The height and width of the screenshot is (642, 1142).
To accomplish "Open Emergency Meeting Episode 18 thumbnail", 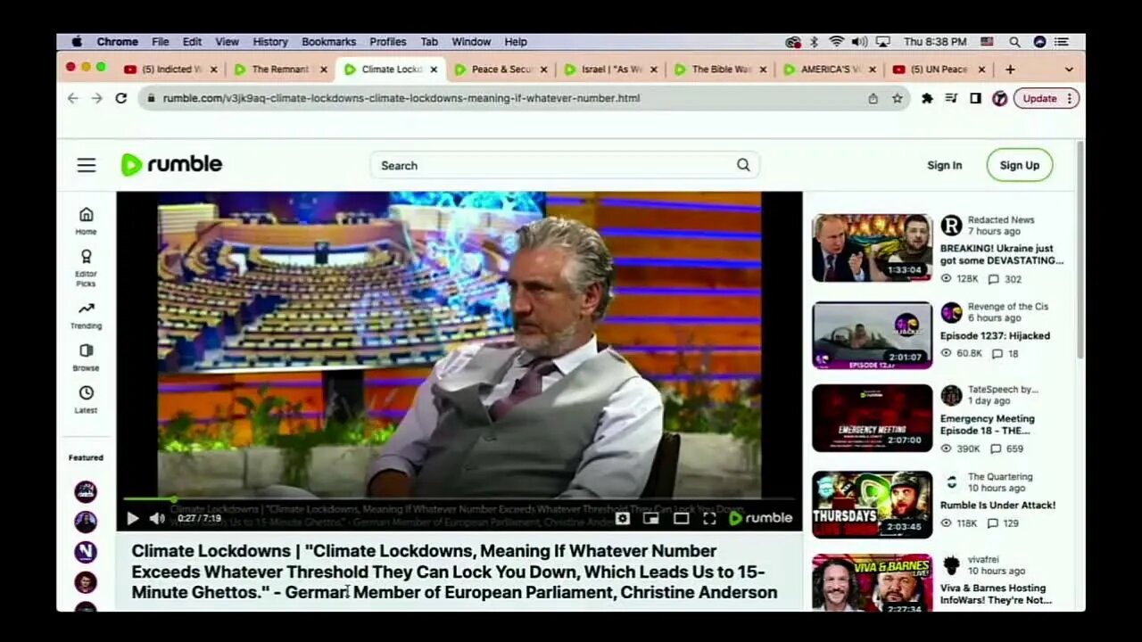I will click(x=872, y=418).
